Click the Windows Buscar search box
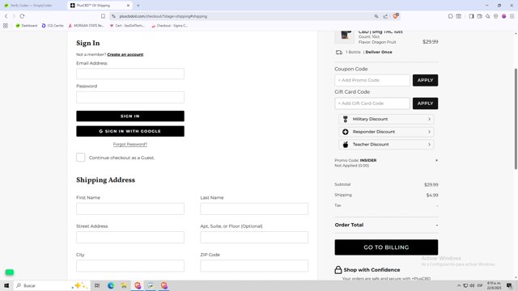 pyautogui.click(x=51, y=285)
